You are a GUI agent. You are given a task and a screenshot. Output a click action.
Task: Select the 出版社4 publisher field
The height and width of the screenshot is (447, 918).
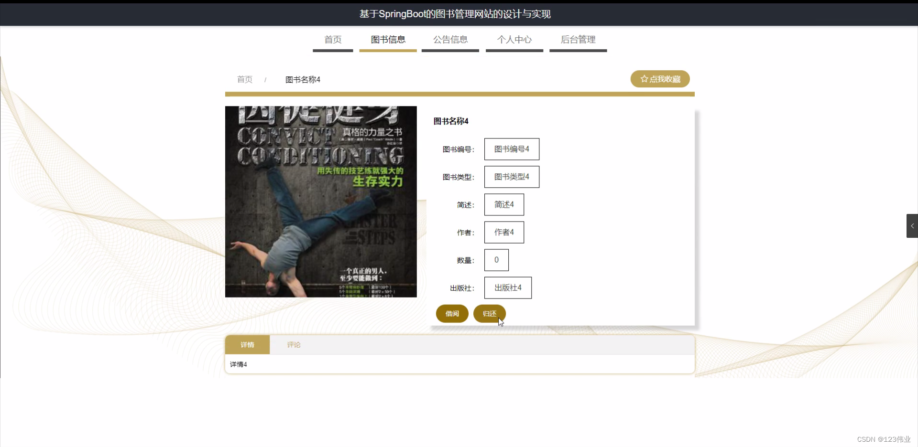(508, 287)
